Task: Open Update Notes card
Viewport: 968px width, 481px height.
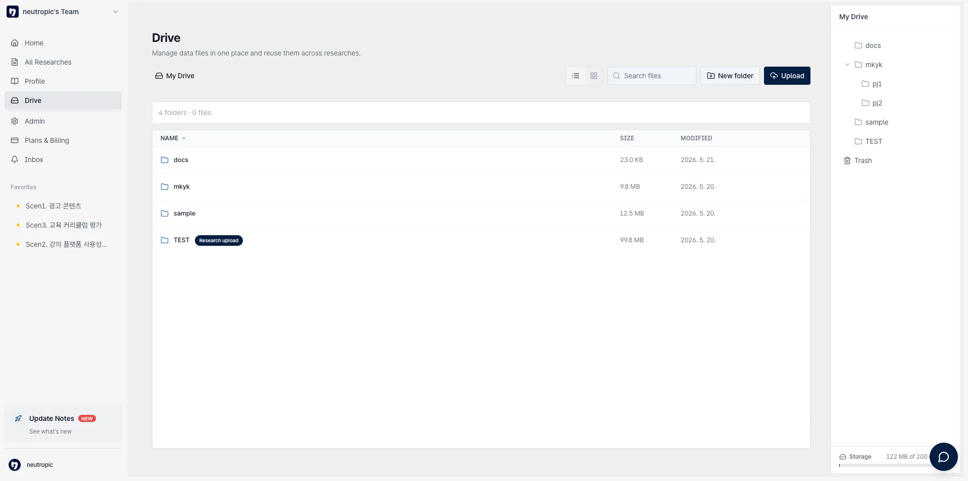Action: tap(63, 423)
